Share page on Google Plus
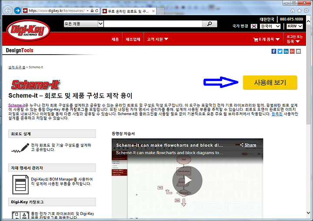 point(292,51)
